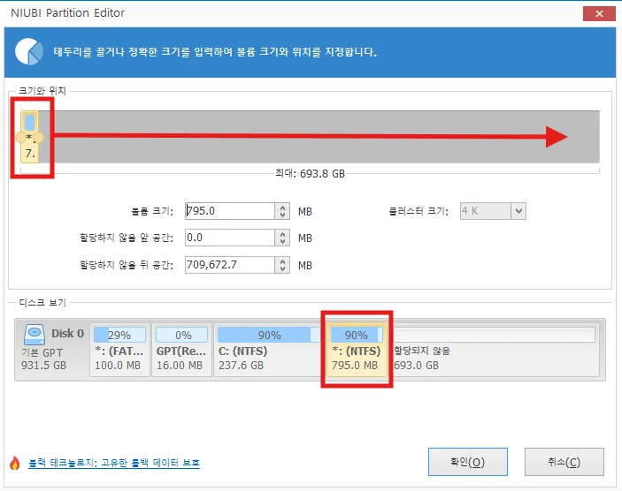Click the 볼륨 크기 label
622x491 pixels.
152,211
